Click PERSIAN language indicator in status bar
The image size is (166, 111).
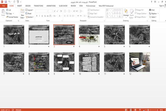pos(18,110)
